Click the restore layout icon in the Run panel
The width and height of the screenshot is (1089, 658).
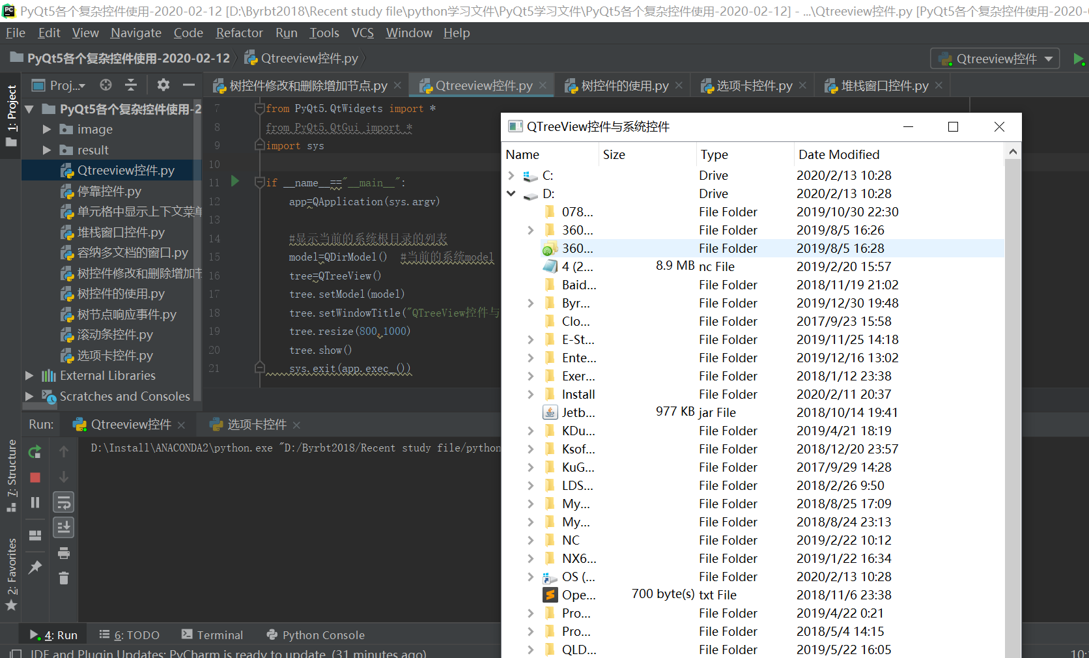click(35, 536)
